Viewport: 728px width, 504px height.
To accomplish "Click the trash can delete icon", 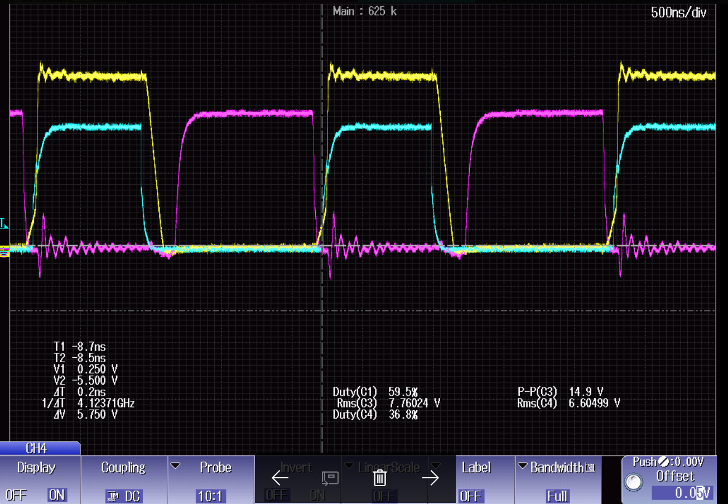I will click(380, 478).
